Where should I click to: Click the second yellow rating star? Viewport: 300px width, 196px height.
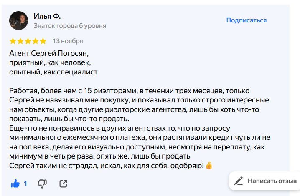(x=20, y=41)
